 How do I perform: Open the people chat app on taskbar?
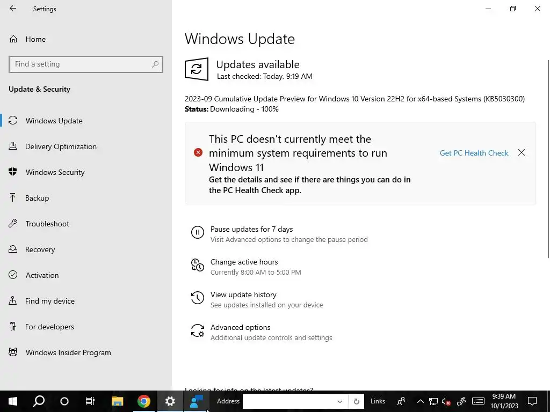pos(197,401)
